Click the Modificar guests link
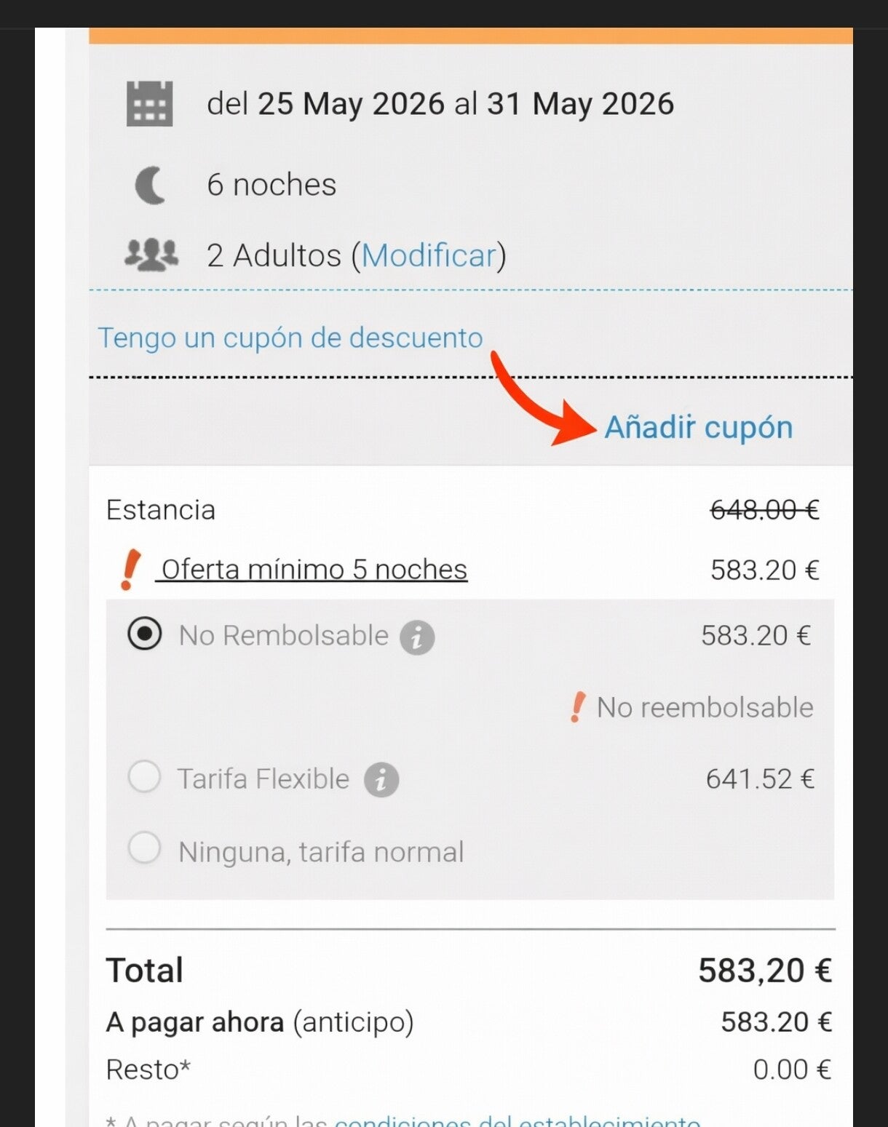This screenshot has height=1127, width=888. point(429,256)
